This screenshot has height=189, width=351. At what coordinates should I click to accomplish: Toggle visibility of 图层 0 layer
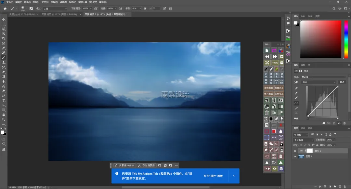point(295,156)
